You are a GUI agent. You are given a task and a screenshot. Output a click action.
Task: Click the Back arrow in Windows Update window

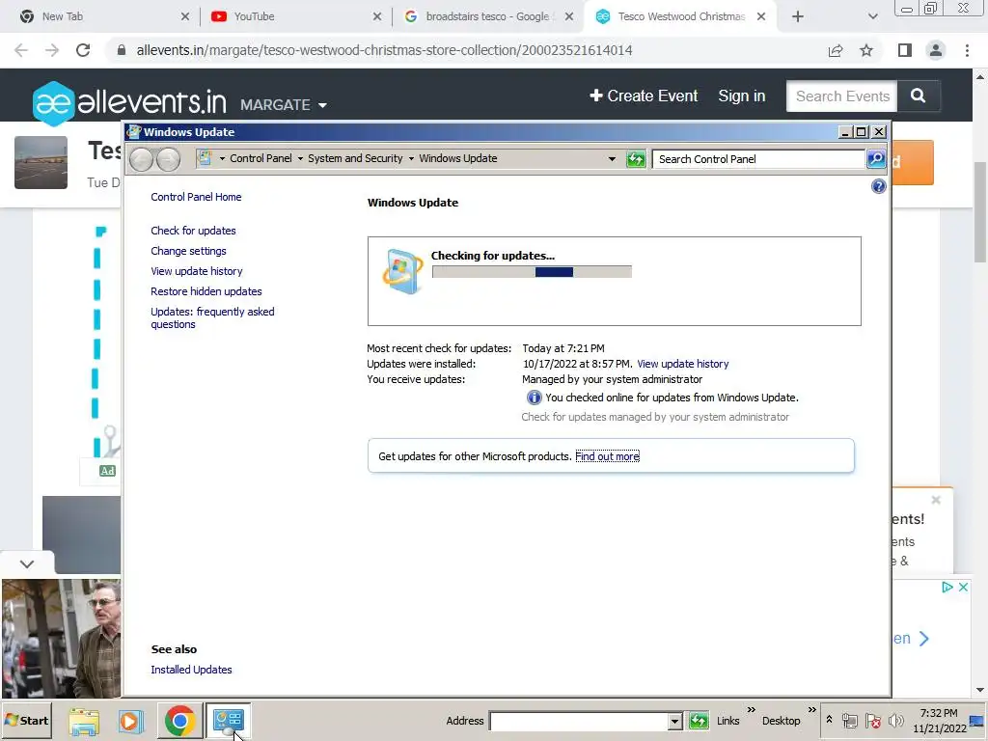(141, 159)
